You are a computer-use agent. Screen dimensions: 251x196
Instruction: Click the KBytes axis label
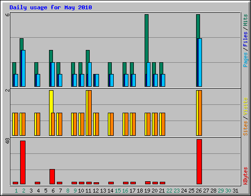coord(246,176)
